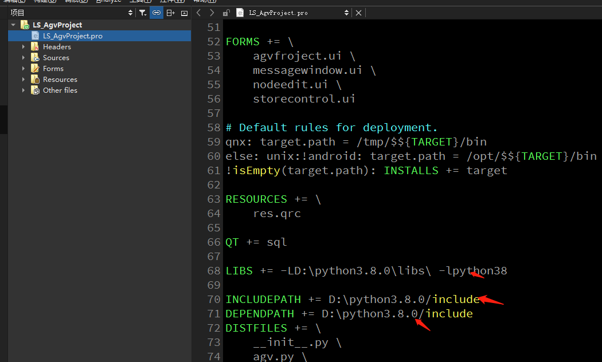Go back with the left arrow
602x362 pixels.
pyautogui.click(x=198, y=13)
